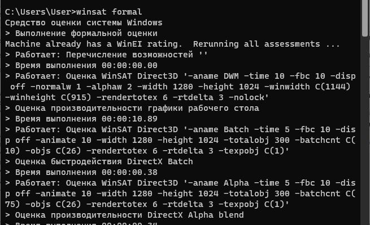Click the "-aname DWM" parameter text
This screenshot has width=370, height=225.
click(x=210, y=76)
